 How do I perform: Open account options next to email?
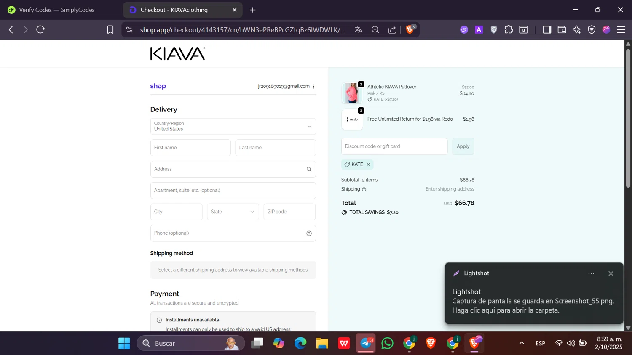pyautogui.click(x=314, y=86)
